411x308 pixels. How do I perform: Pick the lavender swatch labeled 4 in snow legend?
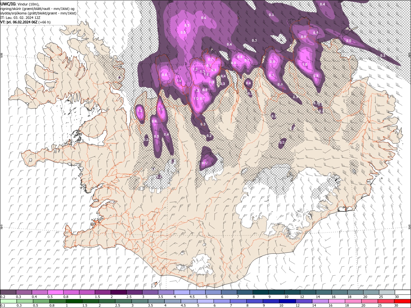181,292
